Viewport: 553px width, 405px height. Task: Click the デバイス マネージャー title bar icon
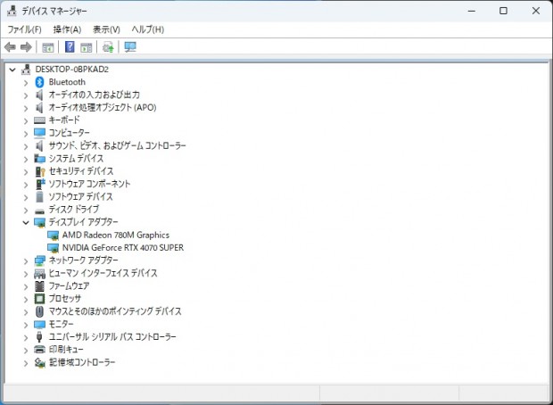coord(12,11)
